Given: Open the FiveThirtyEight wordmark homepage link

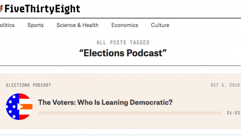Looking at the screenshot, I should click(x=42, y=9).
